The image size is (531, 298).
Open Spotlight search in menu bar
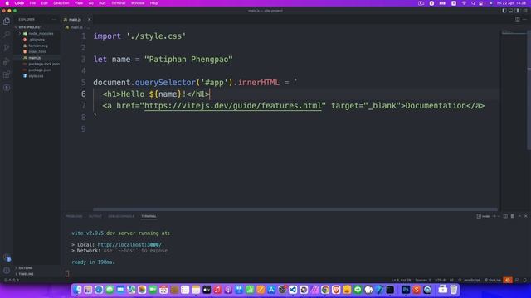pyautogui.click(x=473, y=3)
